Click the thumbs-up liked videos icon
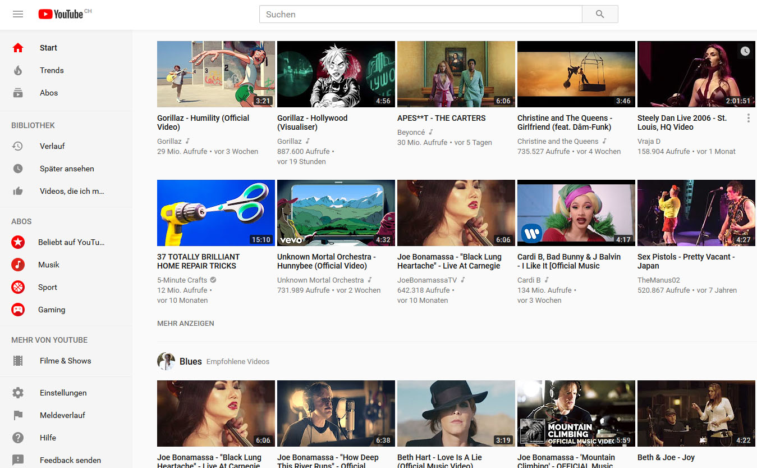 [x=18, y=191]
